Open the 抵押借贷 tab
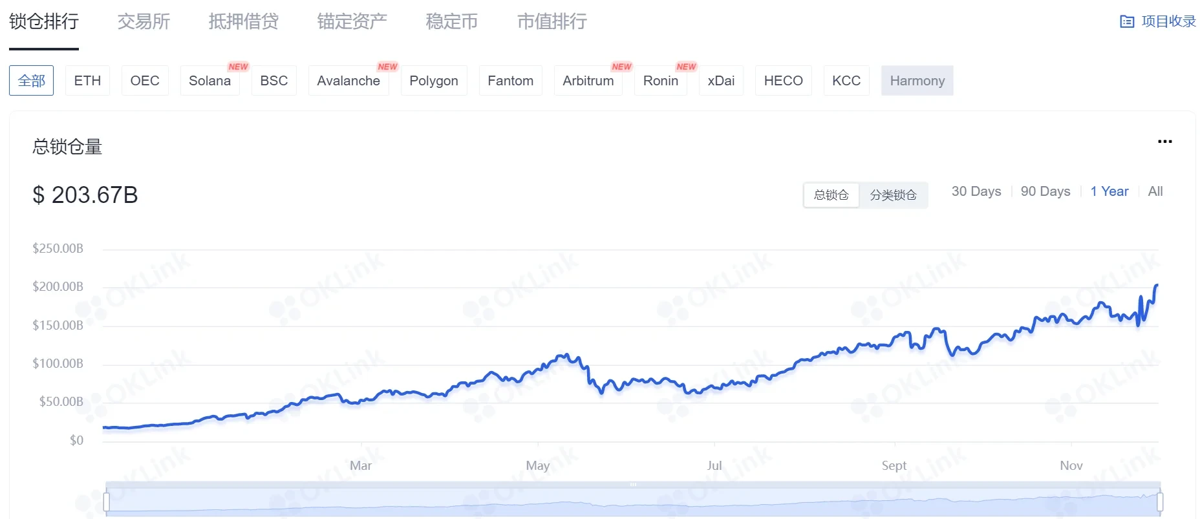1200x519 pixels. click(x=243, y=22)
